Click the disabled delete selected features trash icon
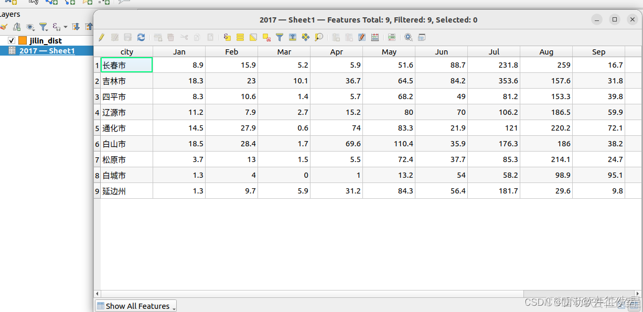 170,37
